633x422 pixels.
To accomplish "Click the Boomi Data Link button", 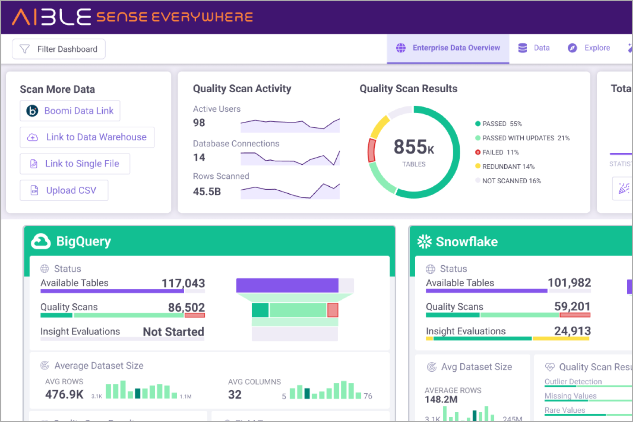I will (x=70, y=111).
